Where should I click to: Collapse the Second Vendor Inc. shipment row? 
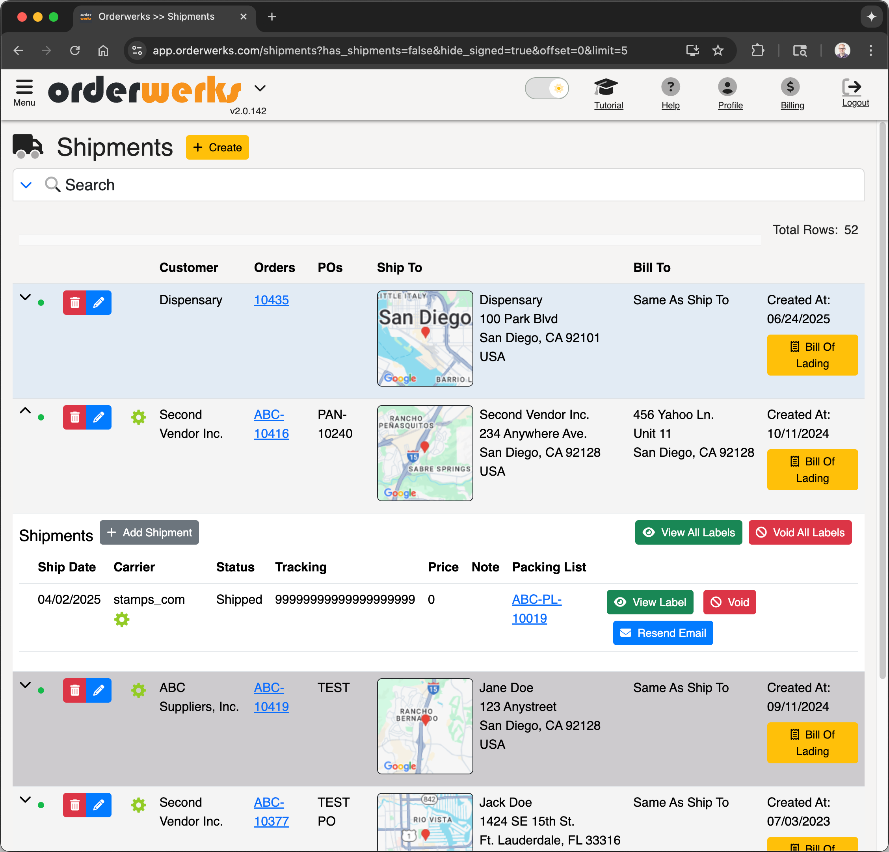[25, 411]
